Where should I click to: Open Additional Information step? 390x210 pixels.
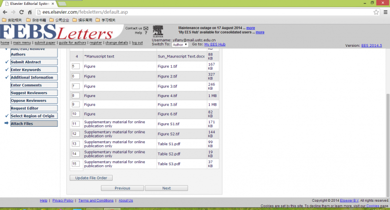pos(34,77)
